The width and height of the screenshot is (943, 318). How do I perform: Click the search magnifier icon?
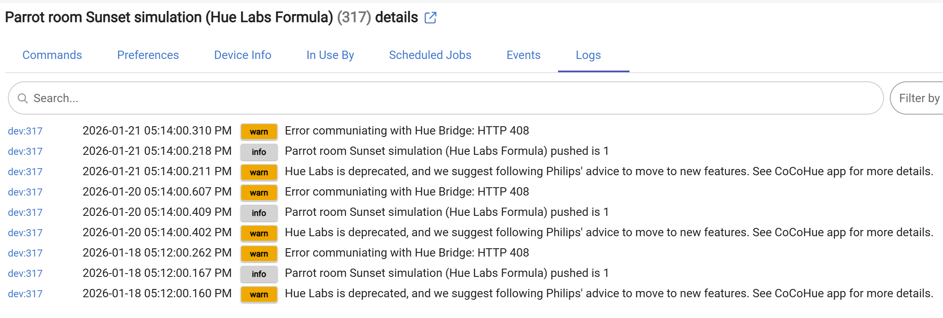tap(23, 98)
